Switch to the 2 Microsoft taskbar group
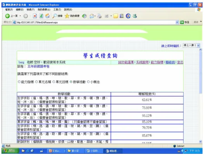The height and width of the screenshot is (155, 204). coord(57,151)
